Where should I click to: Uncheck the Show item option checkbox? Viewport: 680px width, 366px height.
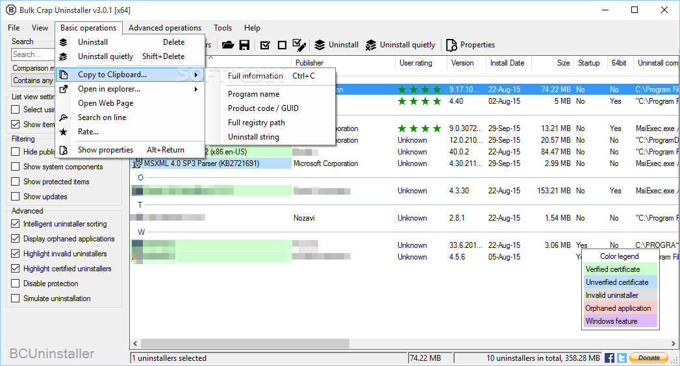point(15,125)
